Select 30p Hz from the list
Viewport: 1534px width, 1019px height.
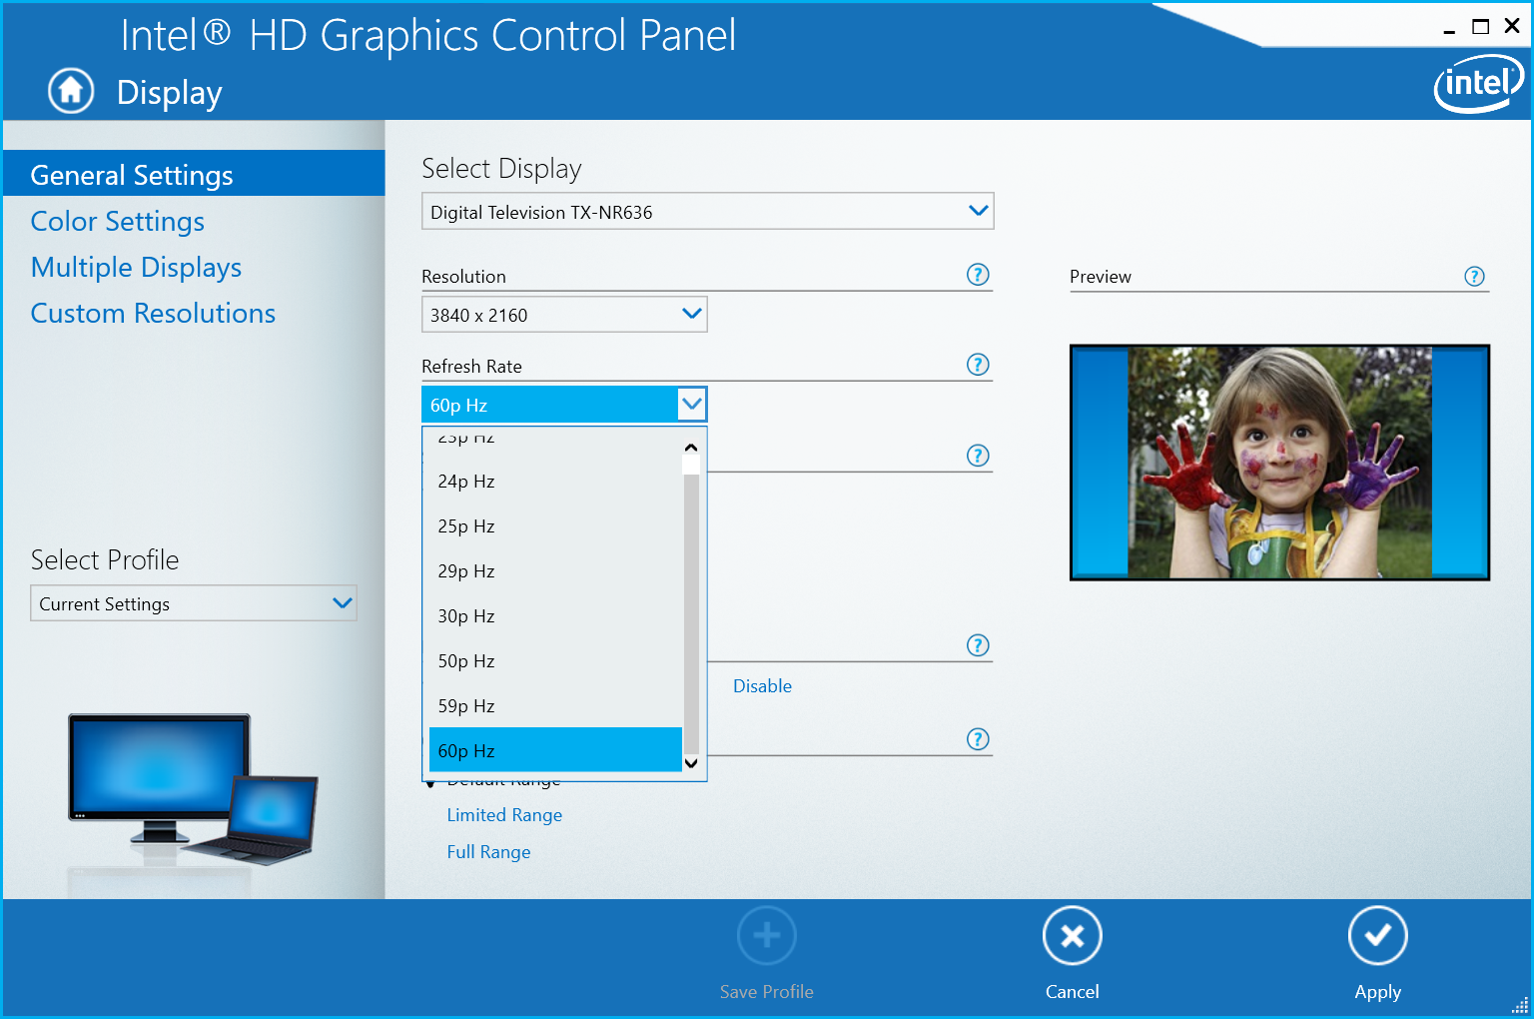[x=555, y=616]
